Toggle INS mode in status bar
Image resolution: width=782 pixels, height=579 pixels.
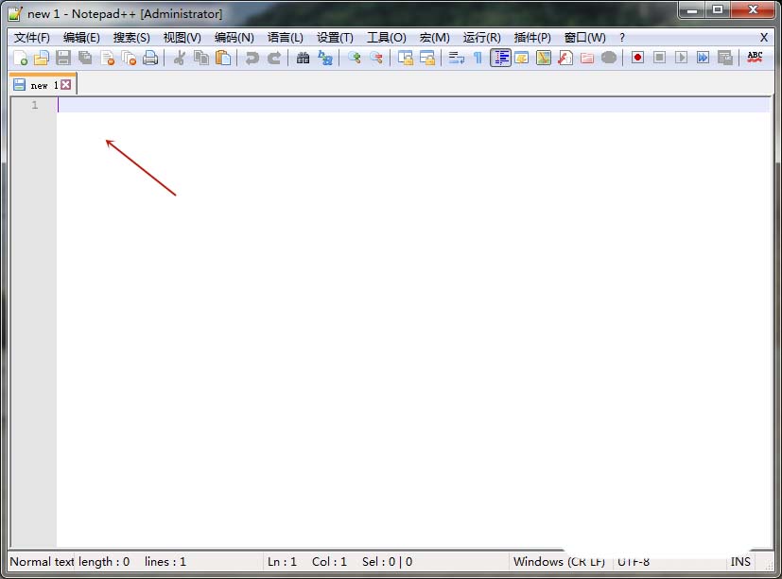coord(740,562)
